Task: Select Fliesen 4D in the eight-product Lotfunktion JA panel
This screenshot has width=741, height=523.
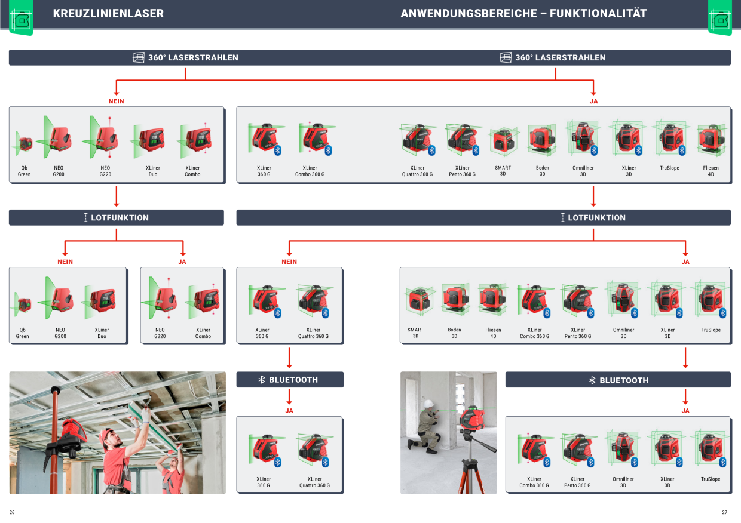Action: pyautogui.click(x=493, y=300)
